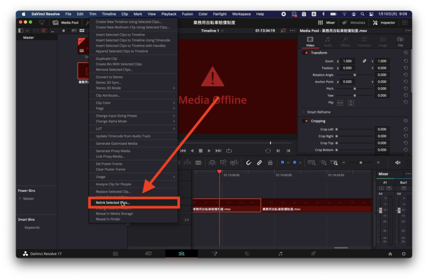
Task: Toggle horizontal Flip button
Action: [340, 103]
